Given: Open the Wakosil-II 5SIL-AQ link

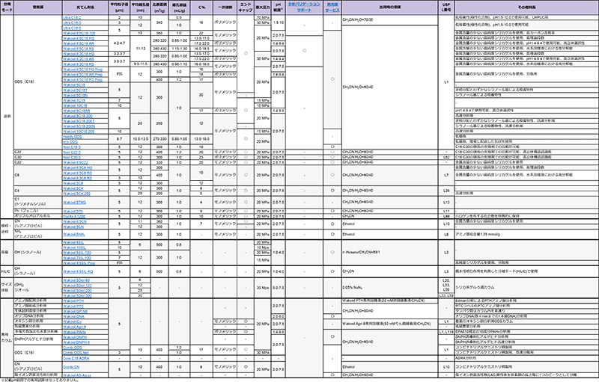Looking at the screenshot, I should pyautogui.click(x=78, y=271).
